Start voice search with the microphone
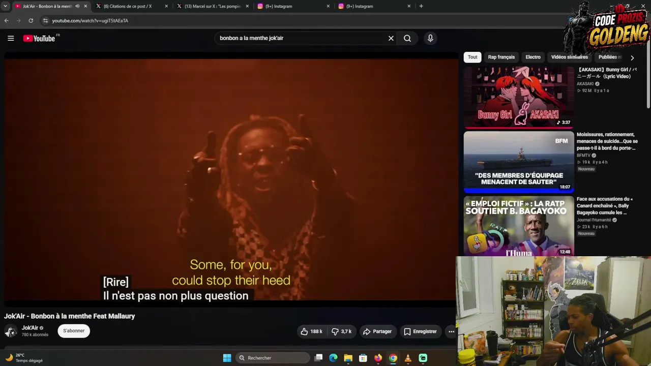The image size is (651, 366). [430, 38]
